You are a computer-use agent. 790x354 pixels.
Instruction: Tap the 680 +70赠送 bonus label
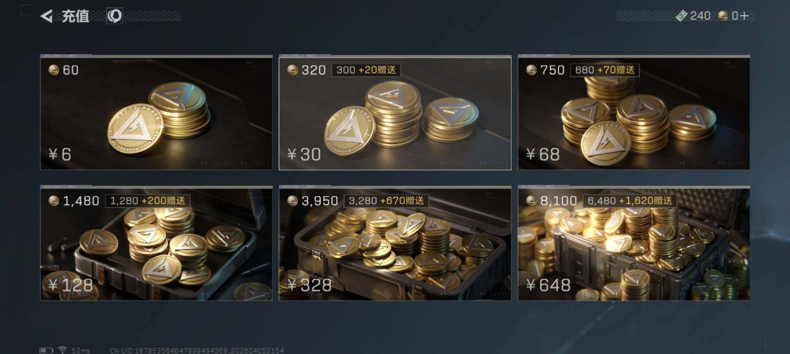(605, 70)
